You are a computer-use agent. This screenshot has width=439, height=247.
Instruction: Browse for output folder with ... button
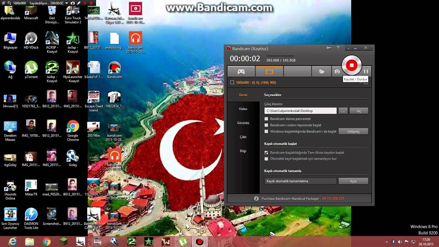[343, 111]
